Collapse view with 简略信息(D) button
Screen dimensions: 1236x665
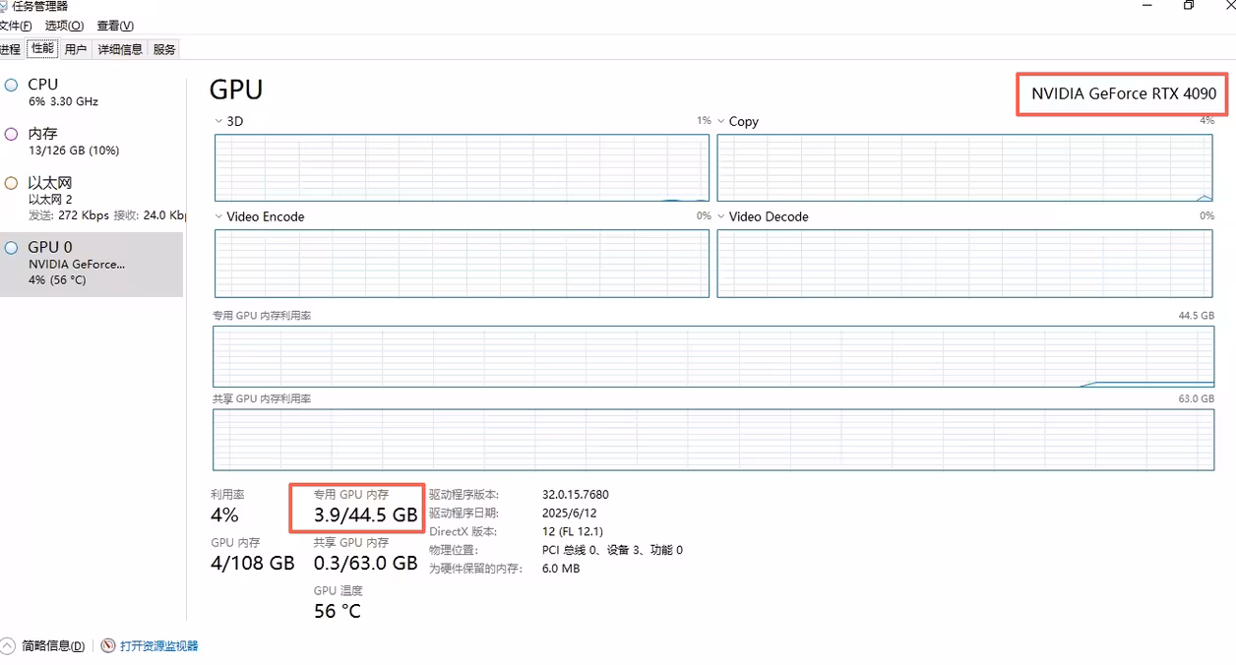[53, 646]
